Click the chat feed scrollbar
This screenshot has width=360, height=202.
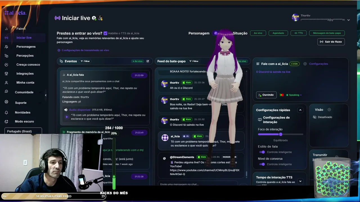247,174
